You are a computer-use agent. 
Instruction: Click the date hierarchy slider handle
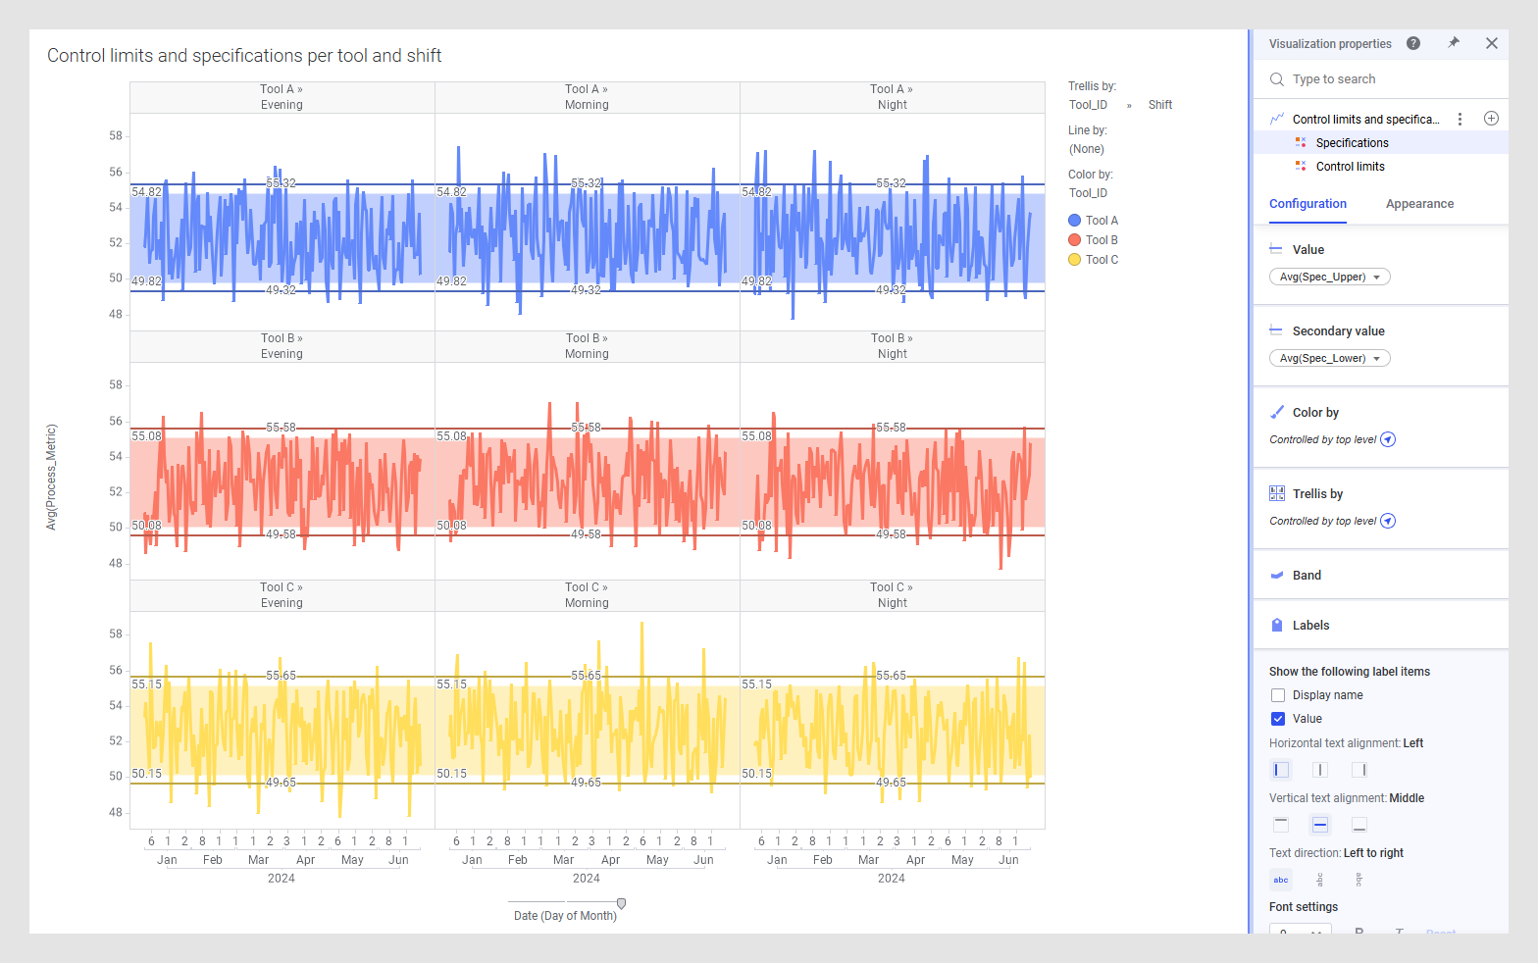click(621, 903)
